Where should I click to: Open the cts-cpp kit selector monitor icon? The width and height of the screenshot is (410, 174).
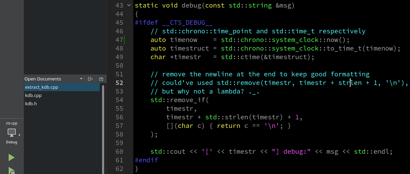(x=11, y=132)
